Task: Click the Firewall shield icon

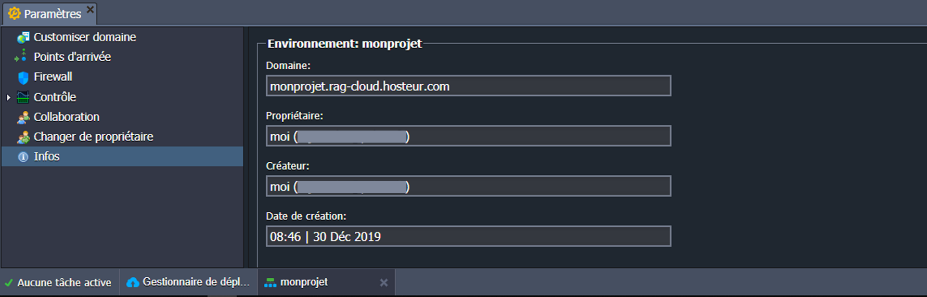Action: tap(23, 78)
